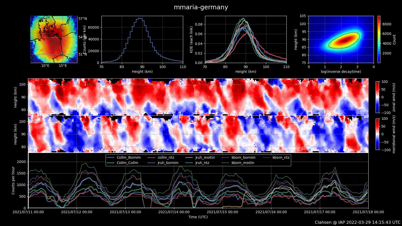This screenshot has width=402, height=226.
Task: Click the 'zonal wind (m/s)' colorbar label
Action: pos(394,97)
